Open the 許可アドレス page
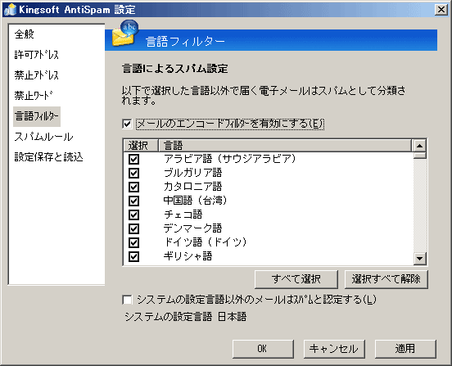Screen dimensions: 452x366 point(36,55)
